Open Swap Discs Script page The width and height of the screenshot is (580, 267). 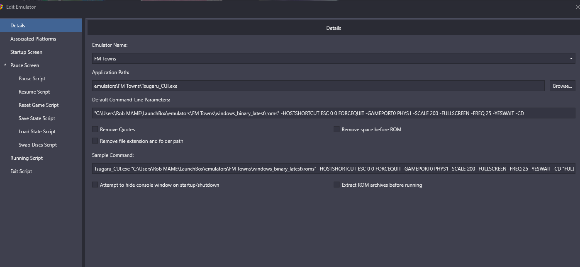point(38,144)
